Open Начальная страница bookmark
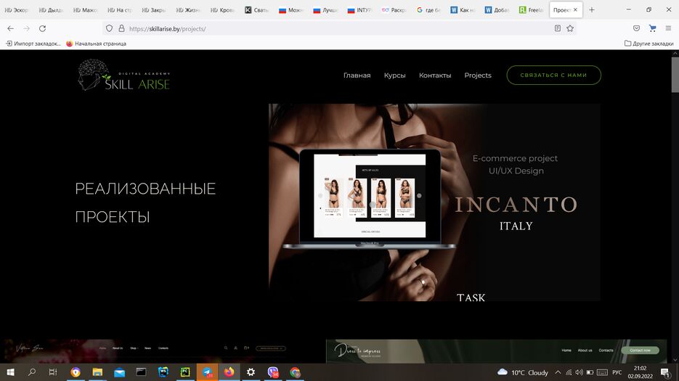This screenshot has width=679, height=381. [x=96, y=44]
